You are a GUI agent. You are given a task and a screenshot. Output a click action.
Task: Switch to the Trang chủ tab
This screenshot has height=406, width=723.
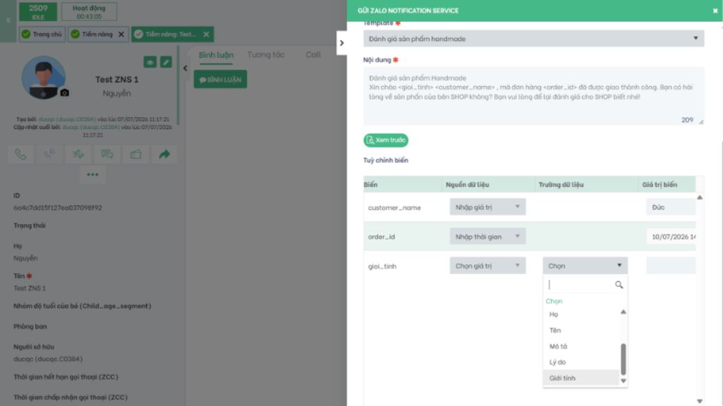[42, 34]
